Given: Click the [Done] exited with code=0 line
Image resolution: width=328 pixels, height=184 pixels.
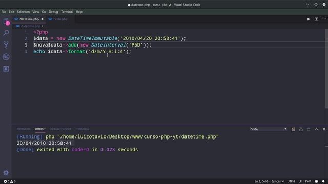Looking at the screenshot, I should pyautogui.click(x=77, y=150).
